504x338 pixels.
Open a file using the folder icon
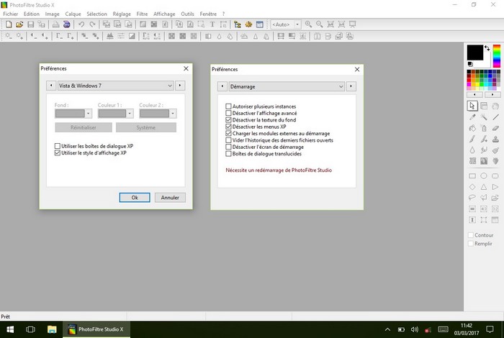(x=19, y=24)
